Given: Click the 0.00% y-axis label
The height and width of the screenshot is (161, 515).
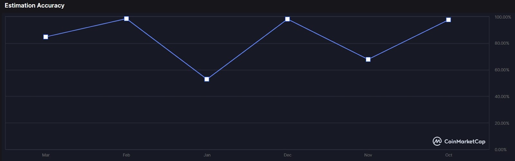Looking at the screenshot, I should [501, 149].
